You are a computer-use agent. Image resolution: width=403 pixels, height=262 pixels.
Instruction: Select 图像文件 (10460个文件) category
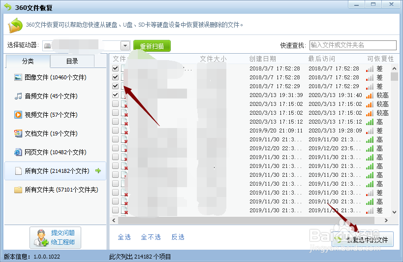55,77
